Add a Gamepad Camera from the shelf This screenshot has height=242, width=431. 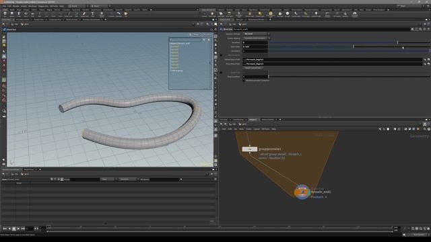355,14
